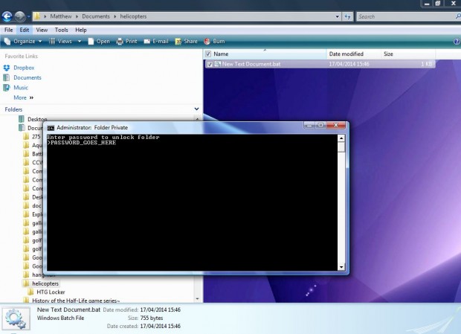Click the Explorer forward arrow button

point(20,16)
